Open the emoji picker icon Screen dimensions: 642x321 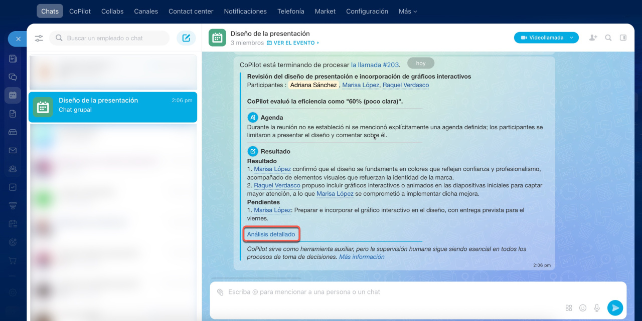tap(583, 308)
